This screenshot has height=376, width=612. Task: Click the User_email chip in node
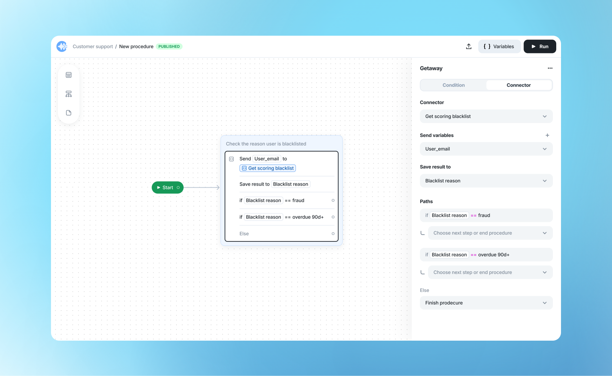coord(267,159)
